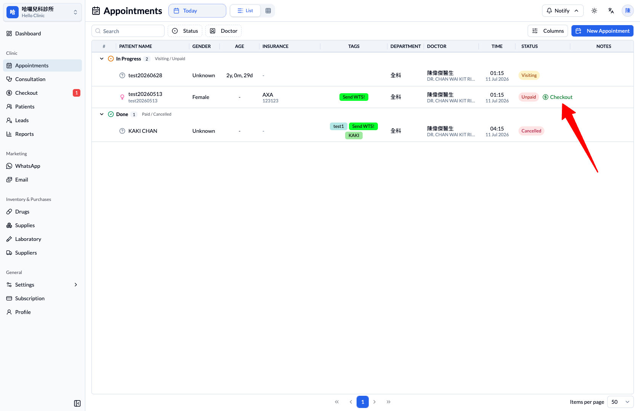This screenshot has width=640, height=411.
Task: Go to last page
Action: pyautogui.click(x=389, y=402)
